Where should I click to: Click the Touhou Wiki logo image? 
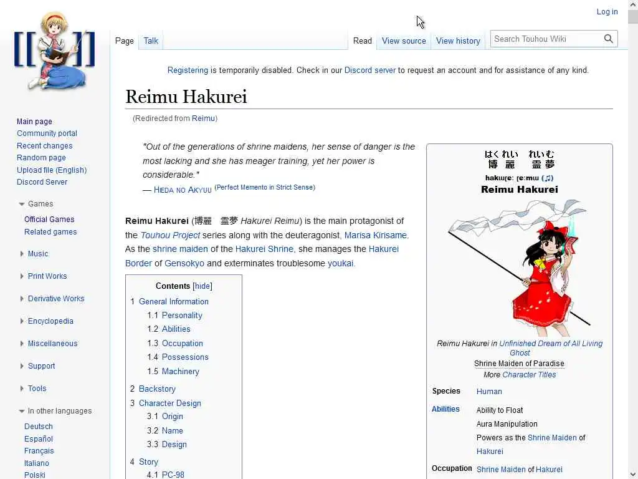55,51
